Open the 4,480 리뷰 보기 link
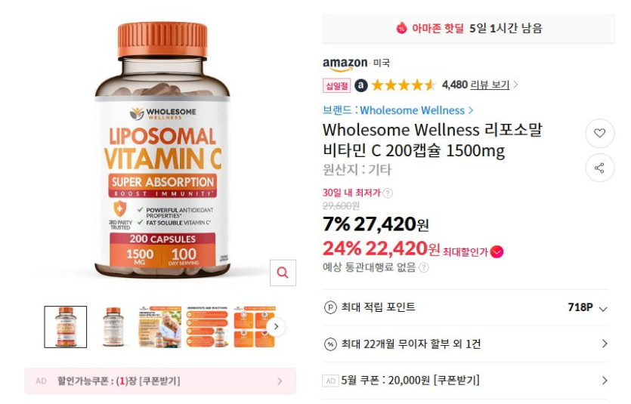 475,85
